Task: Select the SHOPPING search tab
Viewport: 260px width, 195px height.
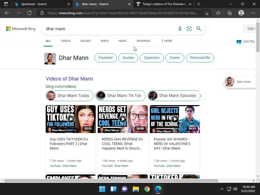Action: click(143, 41)
